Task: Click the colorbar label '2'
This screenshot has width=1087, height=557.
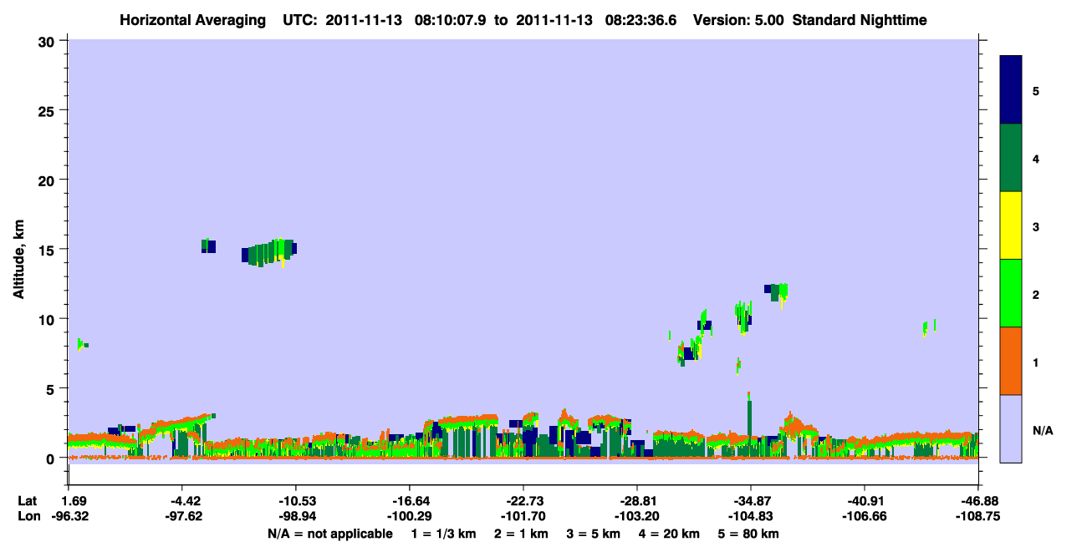Action: pos(1035,294)
